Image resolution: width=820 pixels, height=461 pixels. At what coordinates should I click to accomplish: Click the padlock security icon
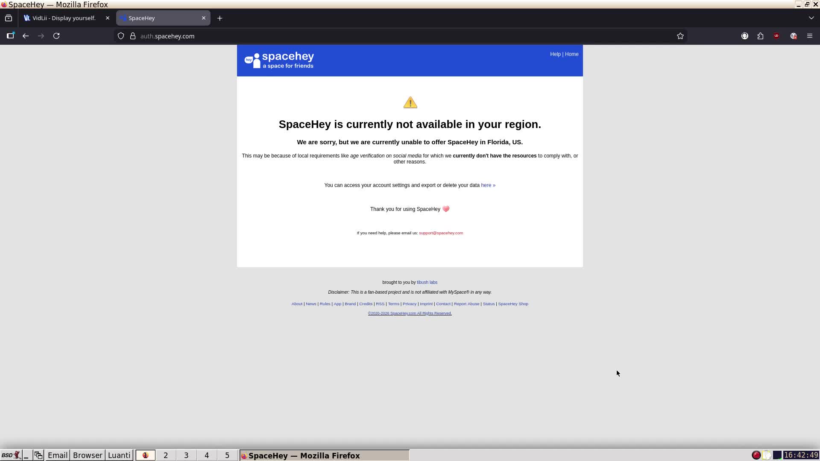[x=133, y=36]
